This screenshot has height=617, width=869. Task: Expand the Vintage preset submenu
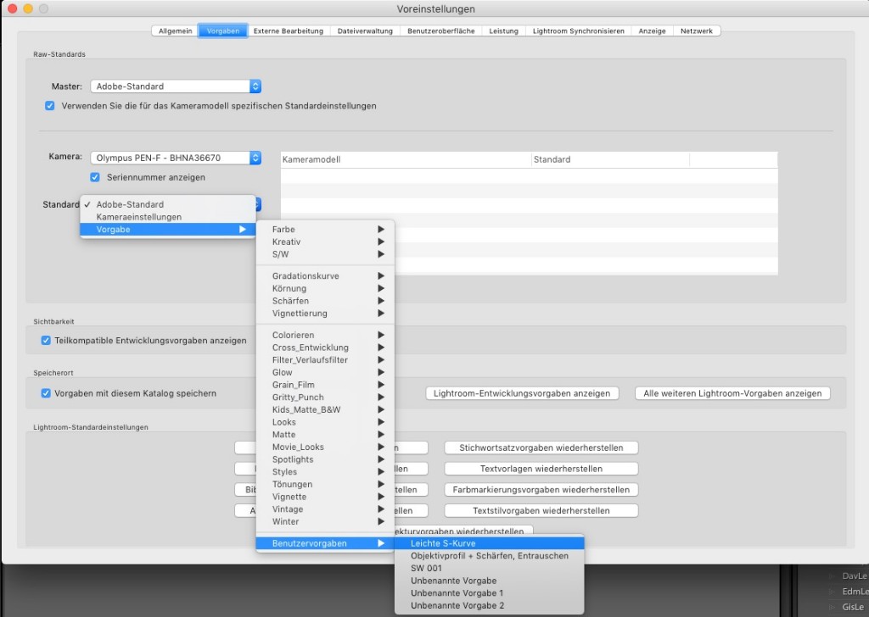click(x=325, y=509)
